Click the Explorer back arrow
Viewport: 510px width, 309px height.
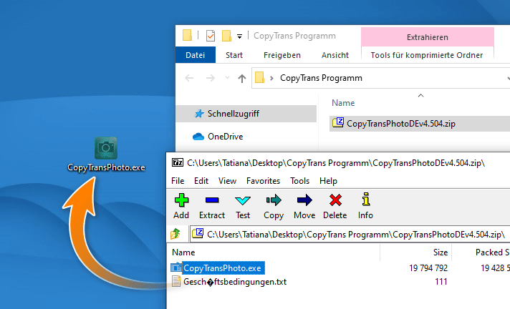point(189,78)
